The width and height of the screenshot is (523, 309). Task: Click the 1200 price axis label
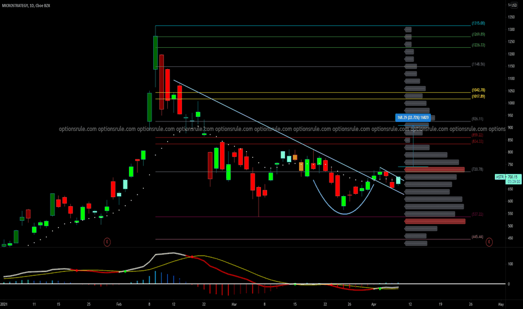(x=511, y=54)
